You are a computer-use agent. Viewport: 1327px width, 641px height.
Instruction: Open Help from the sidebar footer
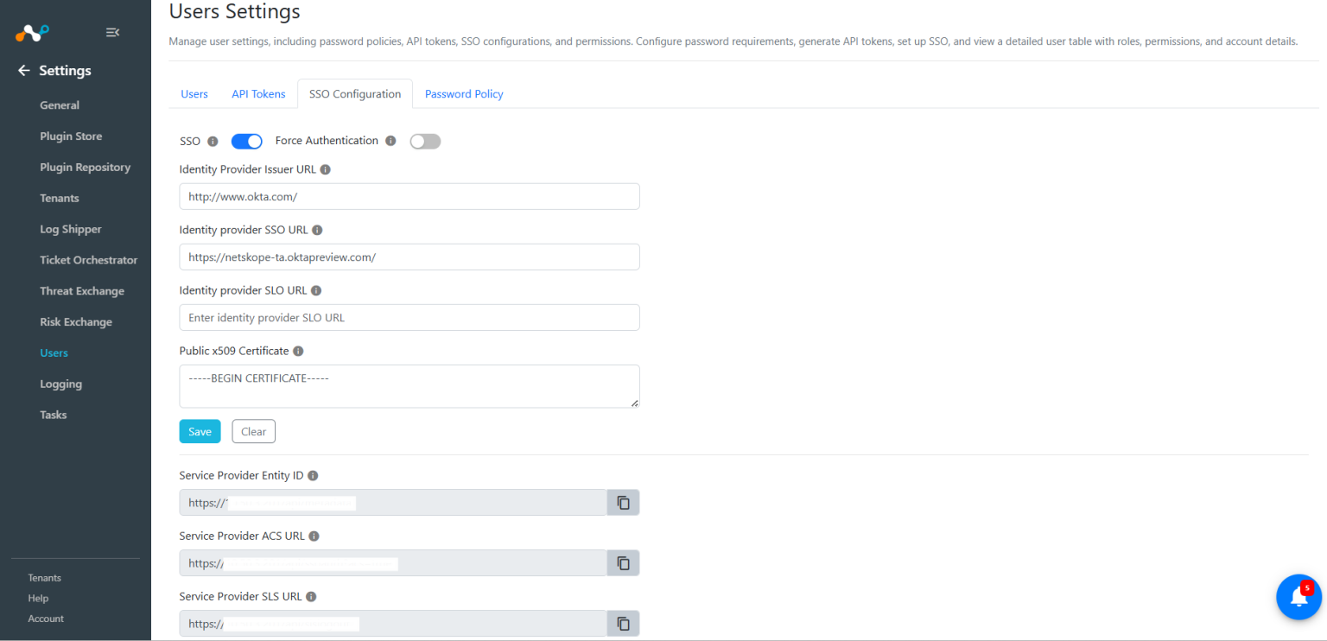[x=38, y=598]
